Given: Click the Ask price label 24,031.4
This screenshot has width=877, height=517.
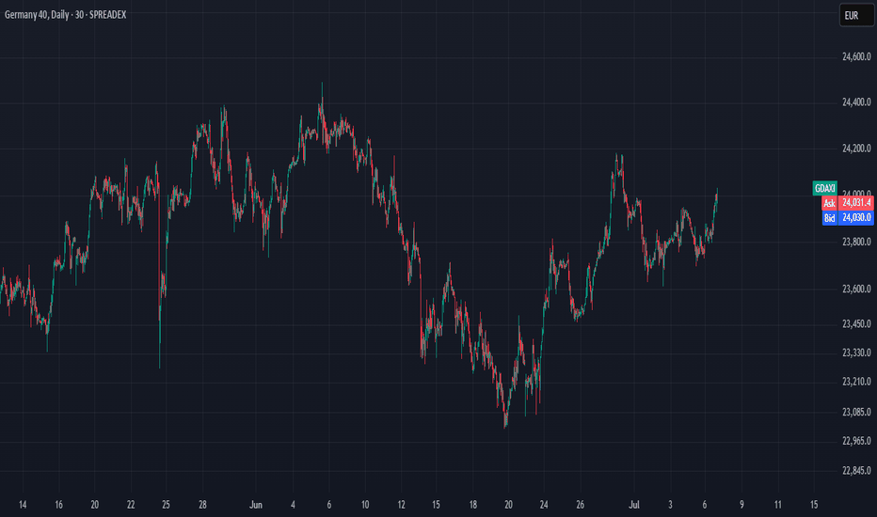Looking at the screenshot, I should pyautogui.click(x=856, y=202).
